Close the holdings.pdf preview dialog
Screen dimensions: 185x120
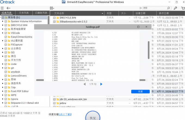(146, 27)
